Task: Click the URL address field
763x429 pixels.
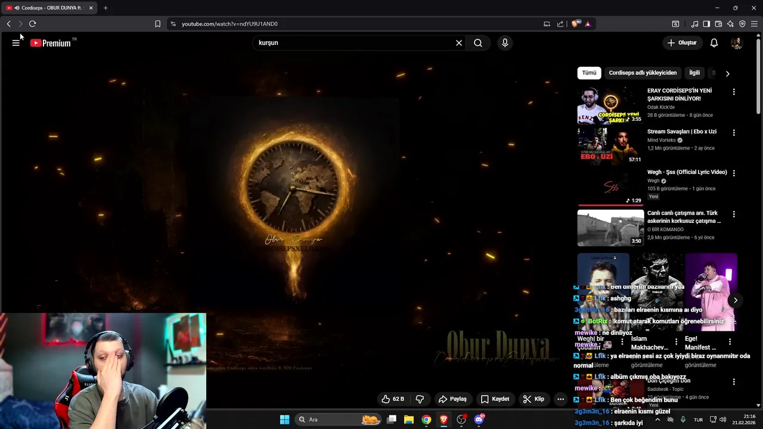Action: click(358, 24)
